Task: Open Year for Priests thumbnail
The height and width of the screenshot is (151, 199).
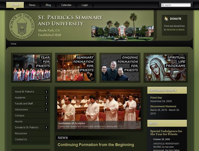Action: pos(32,68)
